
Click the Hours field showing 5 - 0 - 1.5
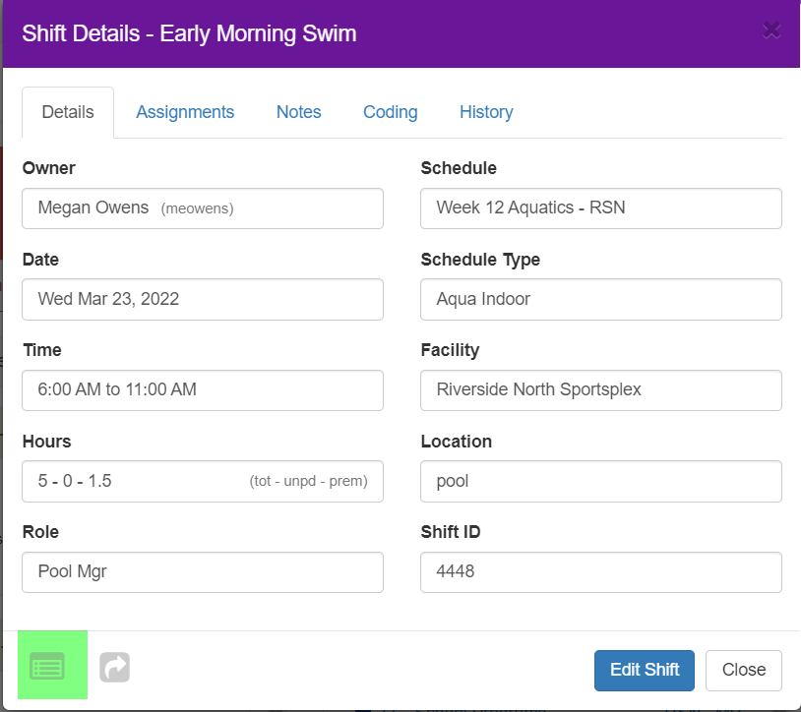pyautogui.click(x=203, y=481)
